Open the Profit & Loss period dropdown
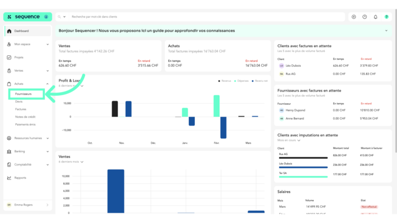Viewport: 397px width, 223px height. (x=82, y=86)
